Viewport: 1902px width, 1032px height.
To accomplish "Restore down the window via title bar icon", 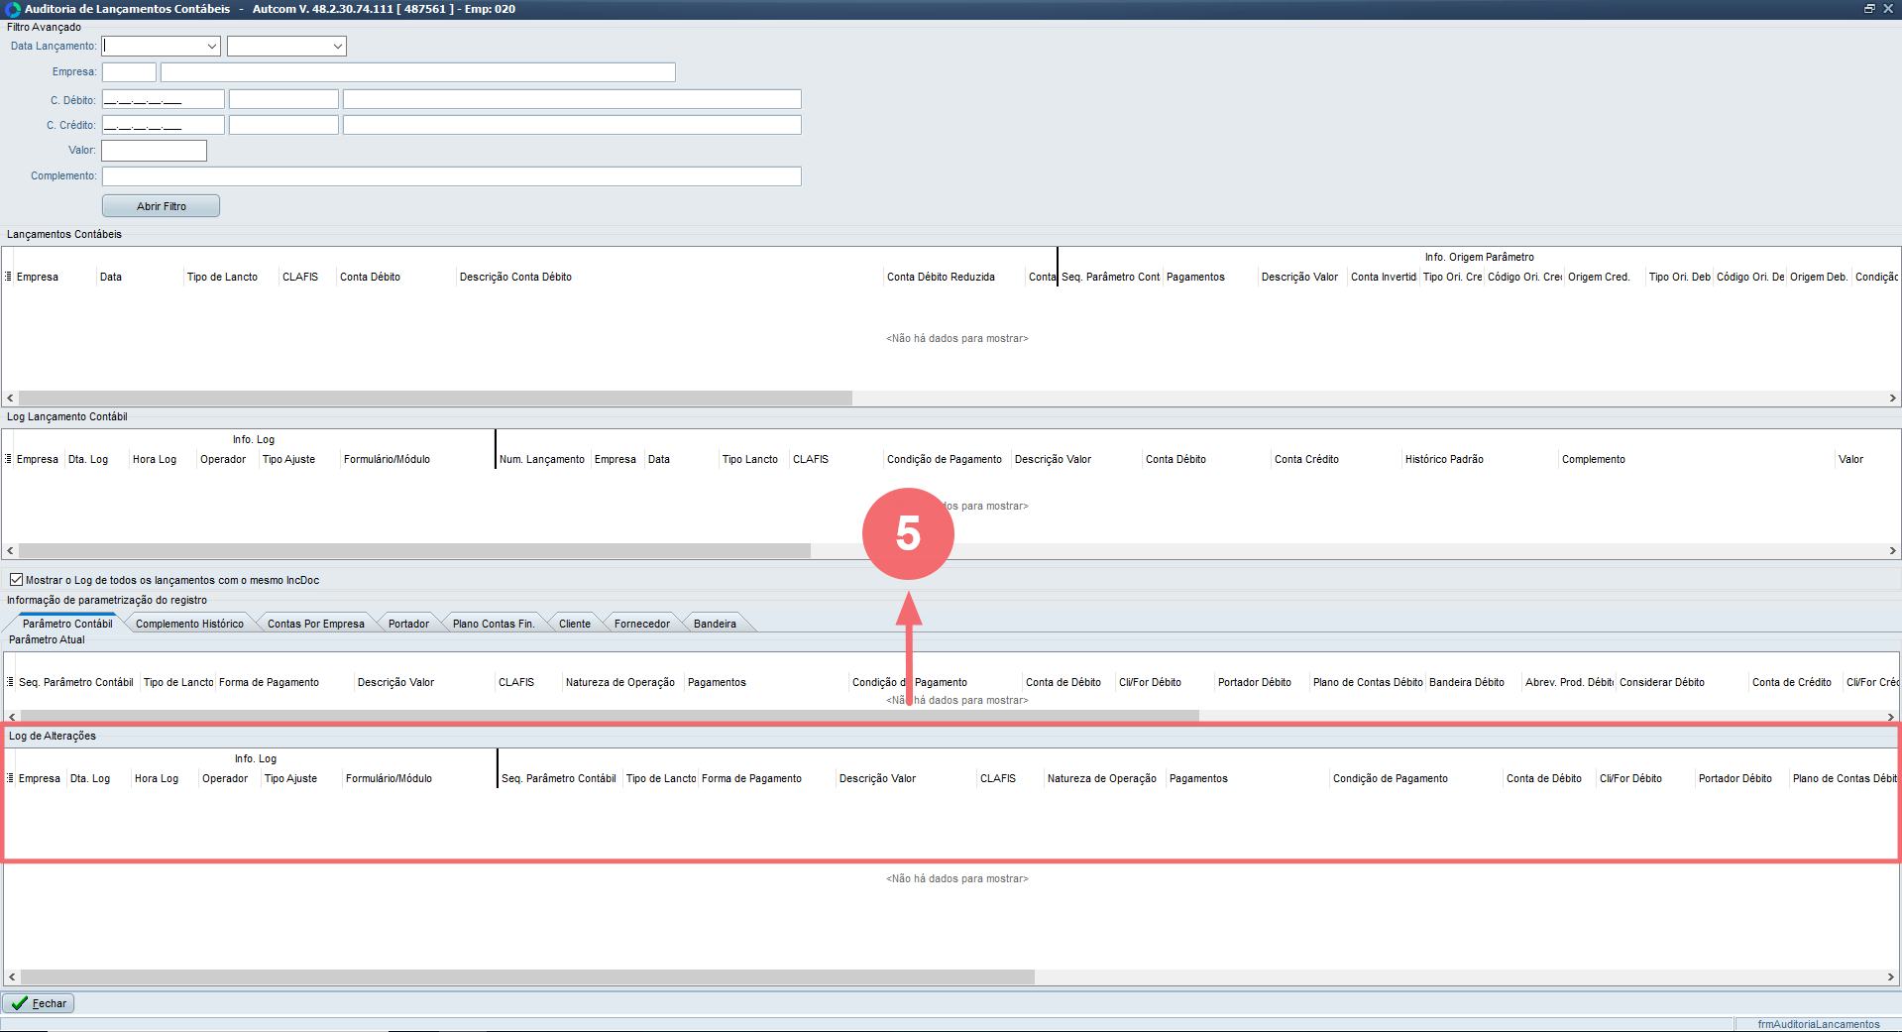I will coord(1869,9).
